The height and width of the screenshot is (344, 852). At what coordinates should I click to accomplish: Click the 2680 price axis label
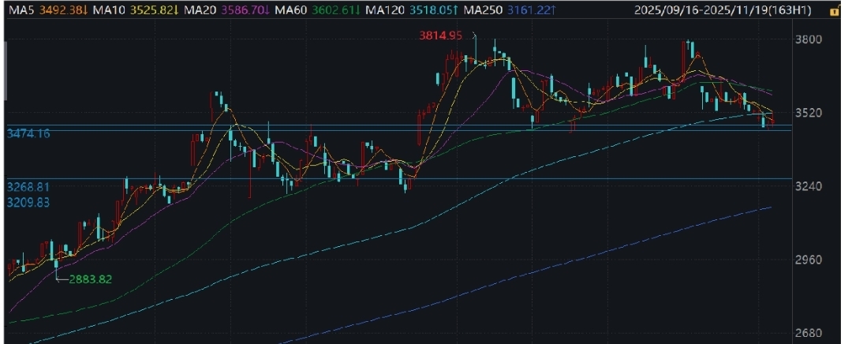(810, 333)
